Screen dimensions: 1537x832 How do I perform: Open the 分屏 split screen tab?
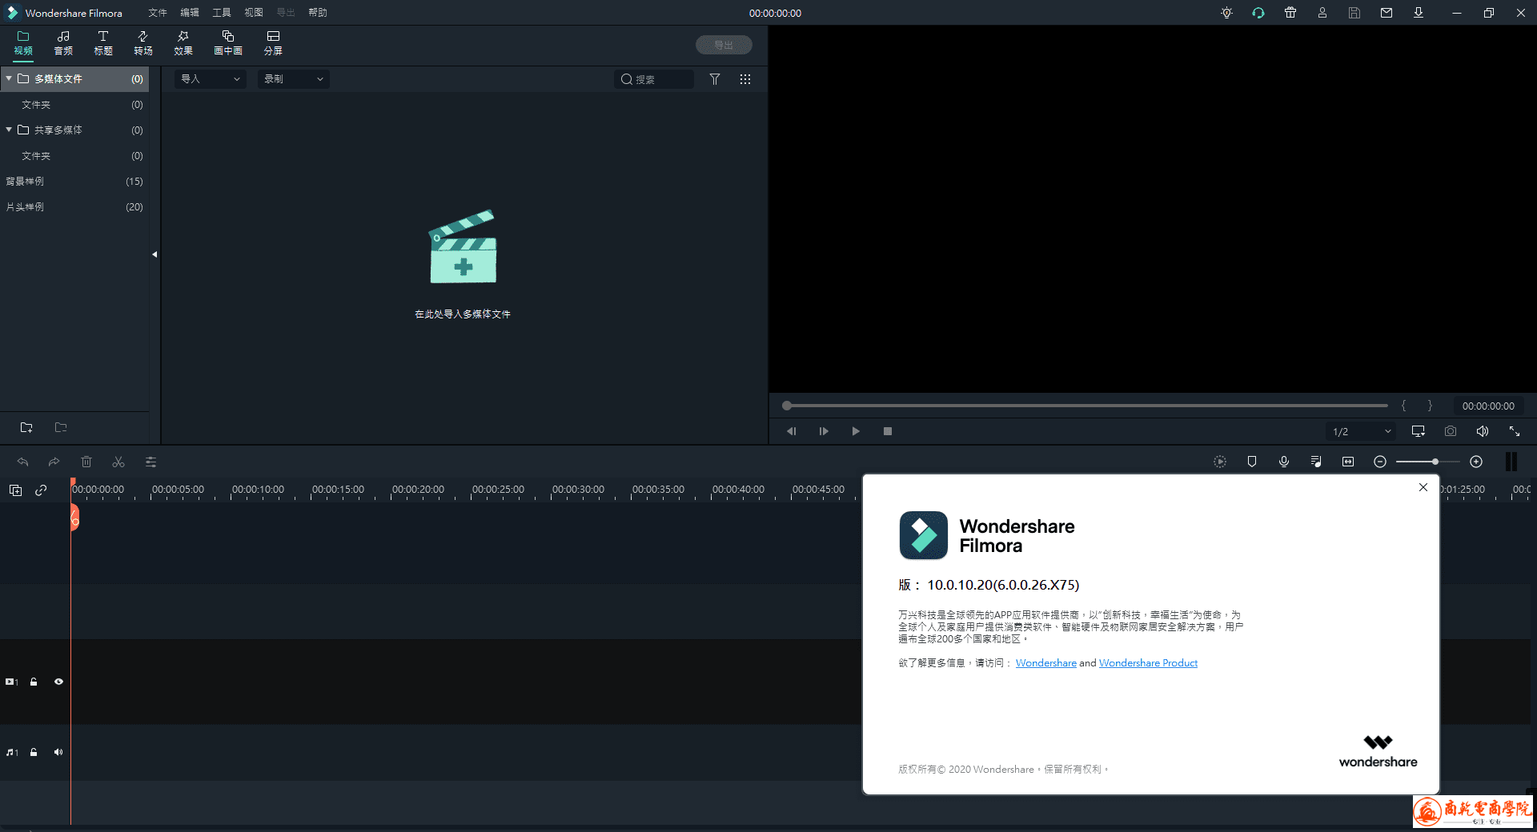(273, 43)
